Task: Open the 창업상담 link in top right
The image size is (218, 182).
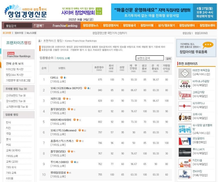Action: tap(187, 33)
